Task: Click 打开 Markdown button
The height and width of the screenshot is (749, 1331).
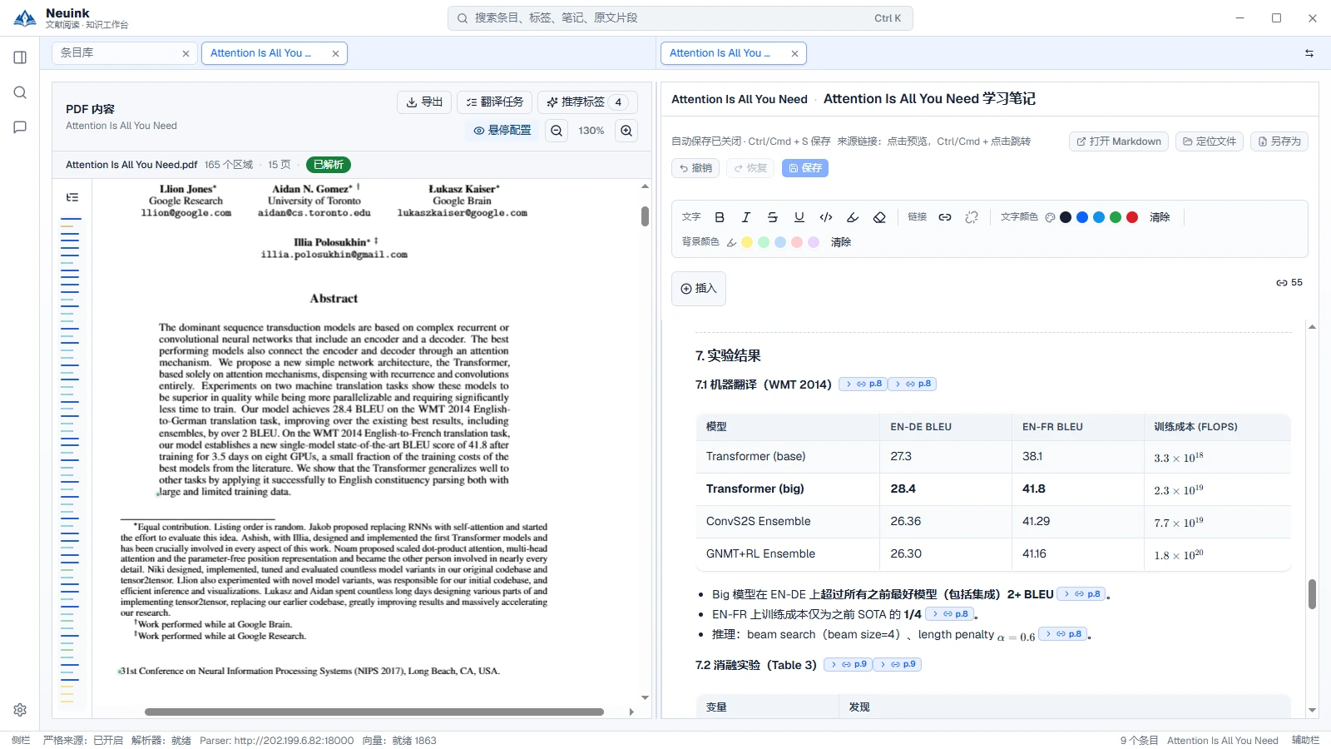Action: click(1119, 141)
